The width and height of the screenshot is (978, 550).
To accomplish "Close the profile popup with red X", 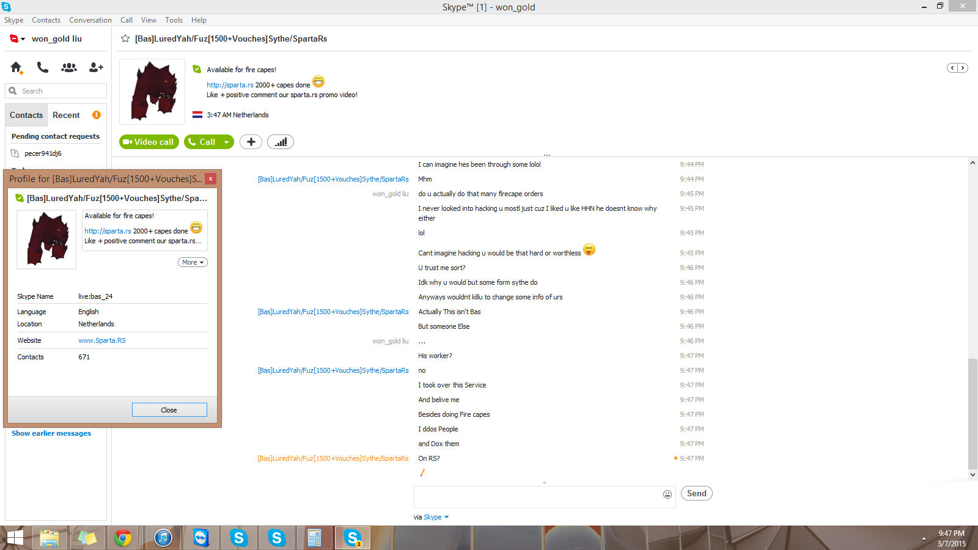I will coord(210,178).
